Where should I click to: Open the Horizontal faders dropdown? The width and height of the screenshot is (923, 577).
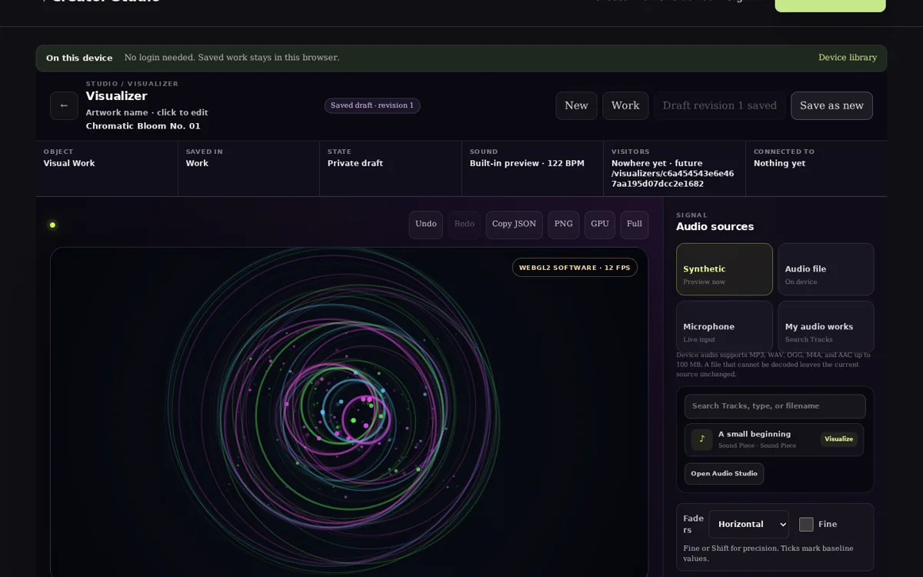[748, 524]
